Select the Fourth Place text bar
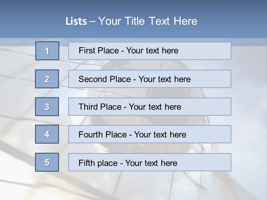Image resolution: width=267 pixels, height=200 pixels. 150,134
